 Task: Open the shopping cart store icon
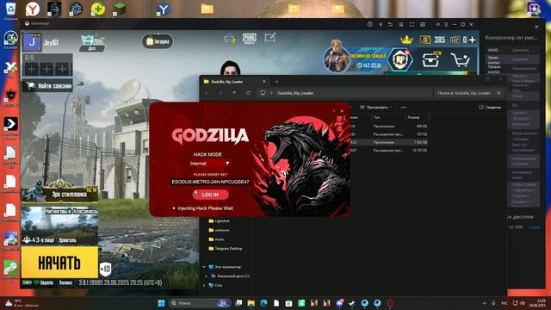460,60
